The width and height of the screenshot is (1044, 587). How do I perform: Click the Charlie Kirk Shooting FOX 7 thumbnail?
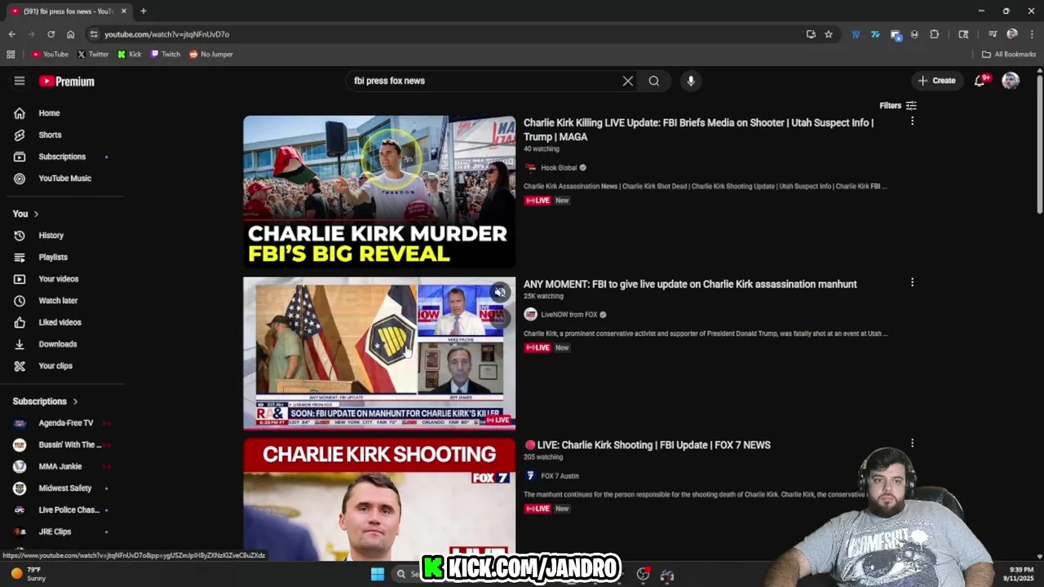[379, 499]
